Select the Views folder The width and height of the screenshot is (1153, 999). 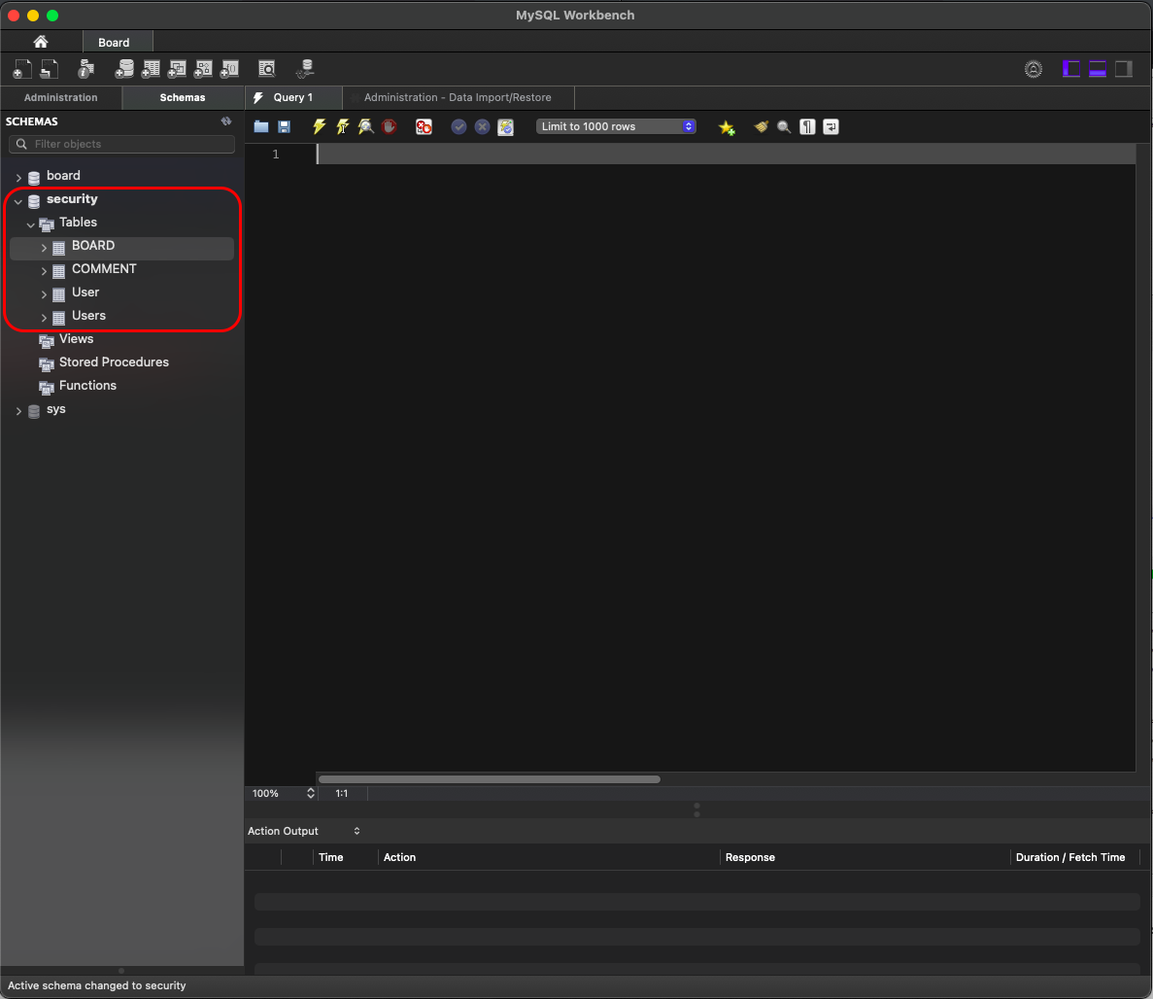(x=77, y=339)
